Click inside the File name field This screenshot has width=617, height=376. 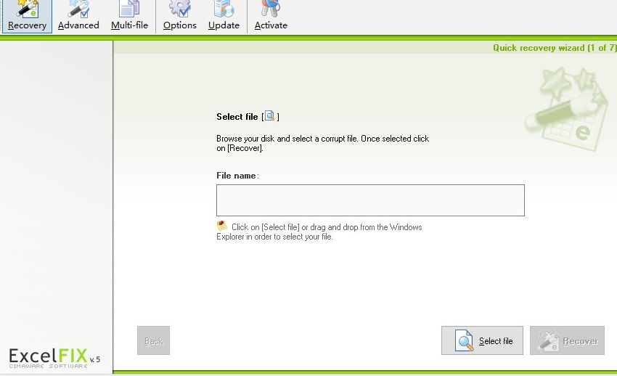tap(370, 200)
